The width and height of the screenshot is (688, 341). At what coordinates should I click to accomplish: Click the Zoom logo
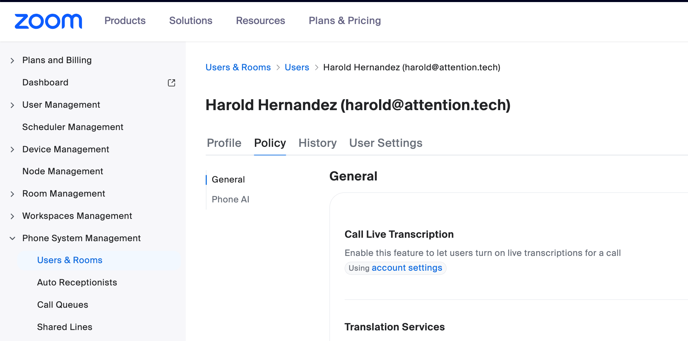click(48, 21)
